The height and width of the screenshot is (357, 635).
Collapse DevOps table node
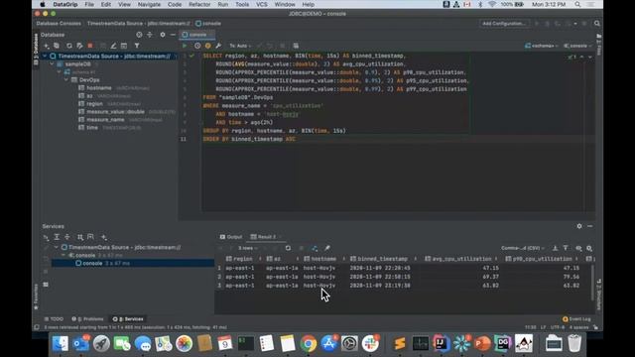[66, 80]
